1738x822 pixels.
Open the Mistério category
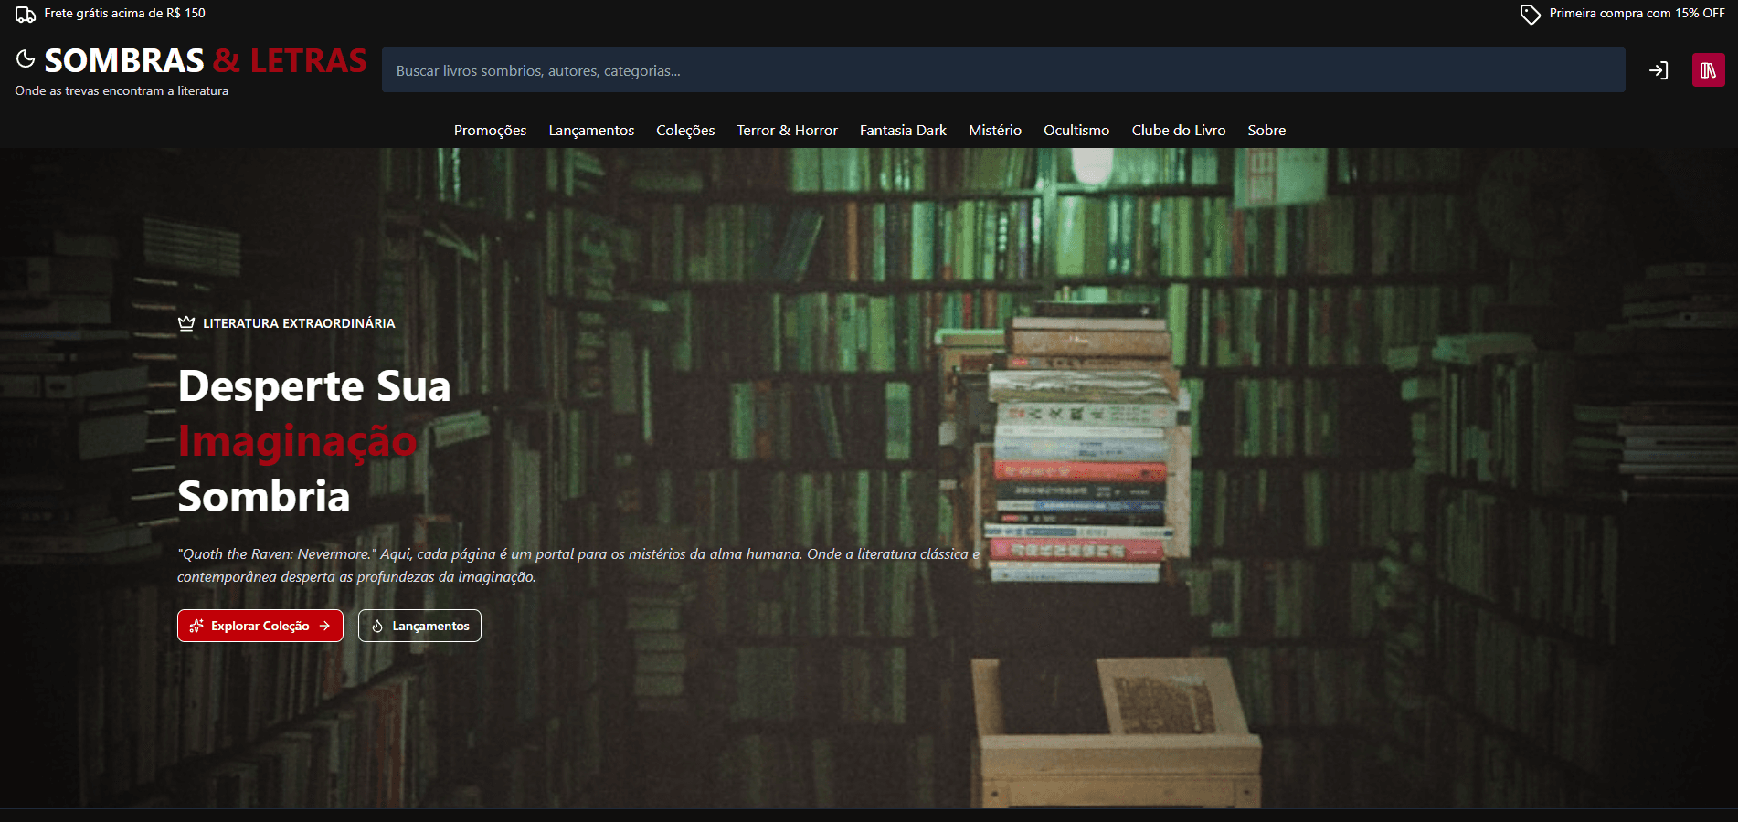[994, 131]
